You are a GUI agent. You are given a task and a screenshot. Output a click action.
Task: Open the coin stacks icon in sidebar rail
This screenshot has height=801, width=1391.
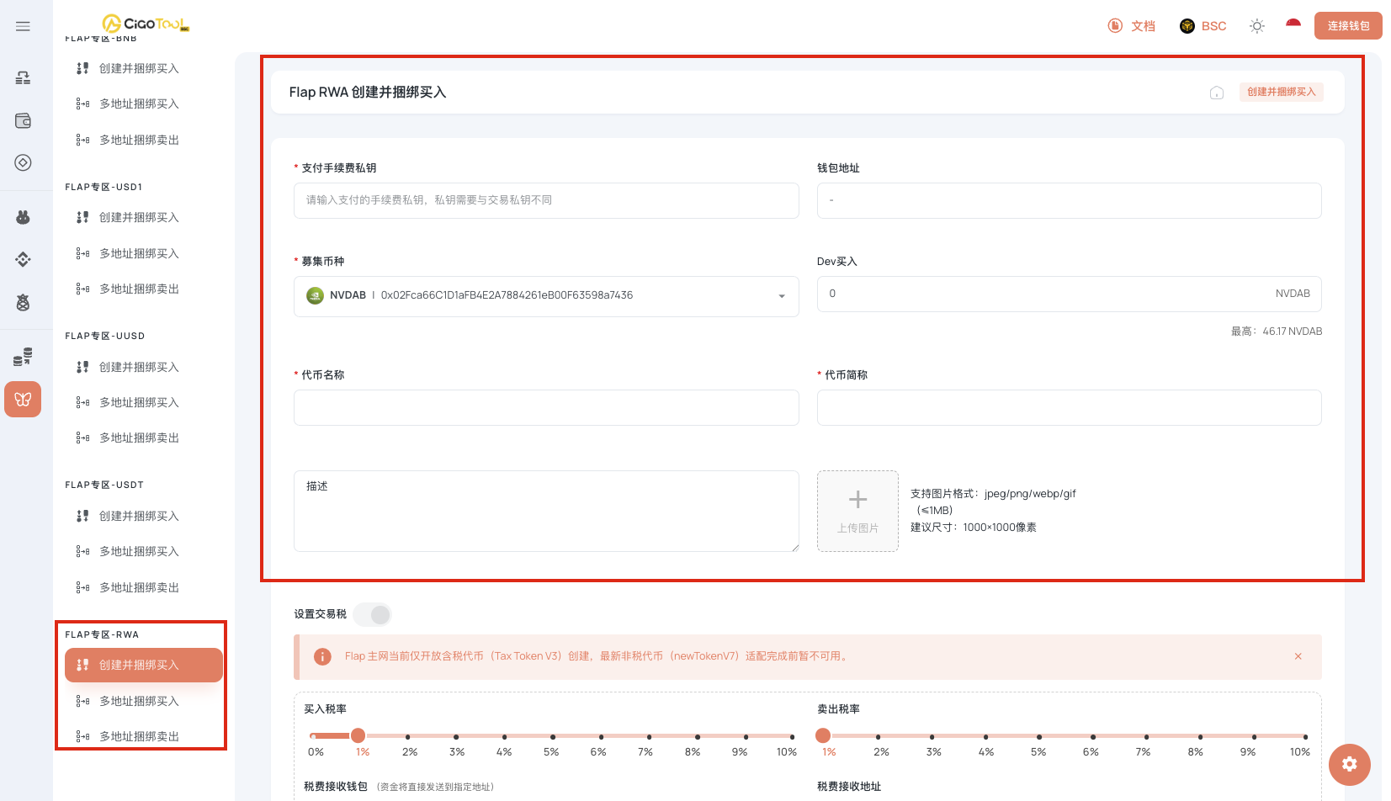(23, 357)
